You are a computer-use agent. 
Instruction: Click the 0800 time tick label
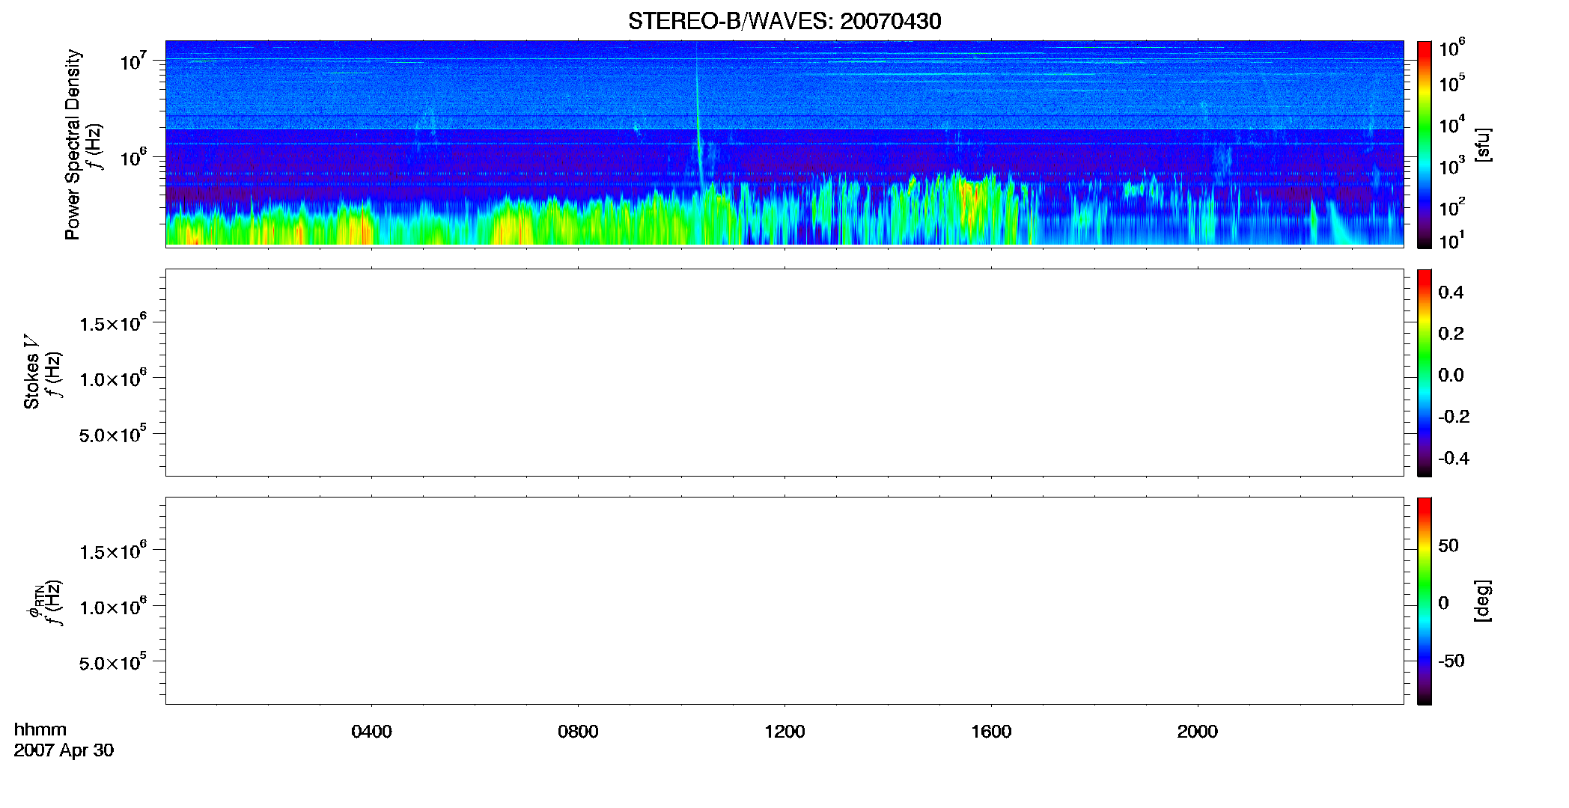tap(578, 732)
